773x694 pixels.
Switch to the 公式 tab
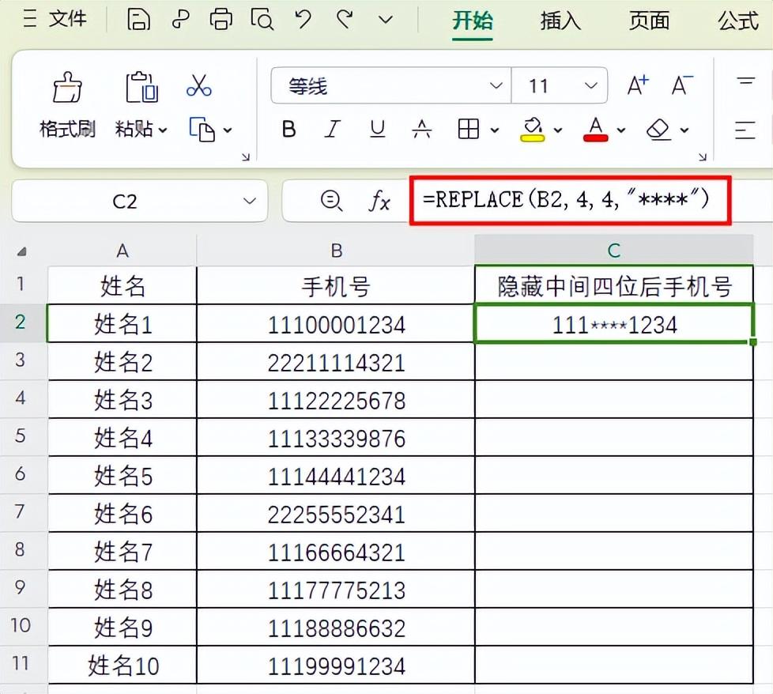(737, 21)
